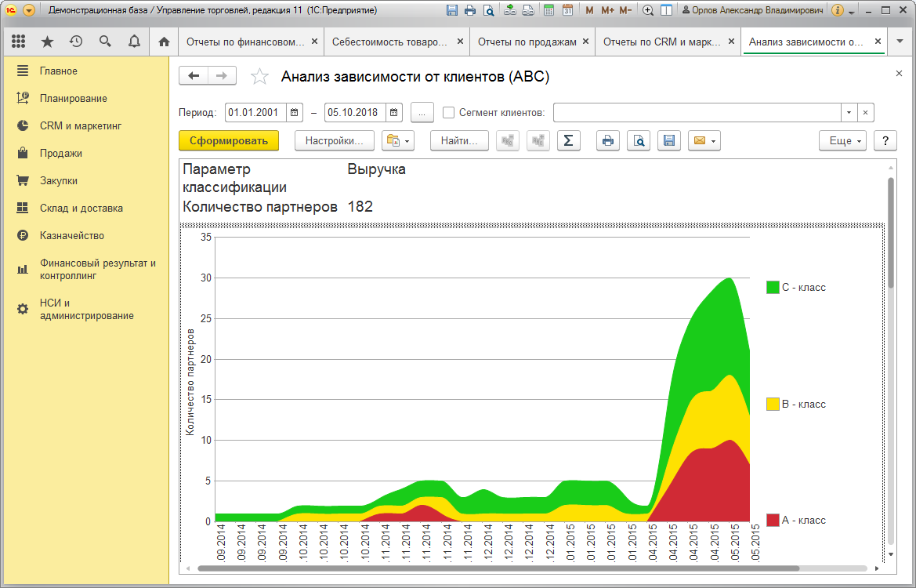
Task: Click the Sum (Σ) toolbar button
Action: 568,141
